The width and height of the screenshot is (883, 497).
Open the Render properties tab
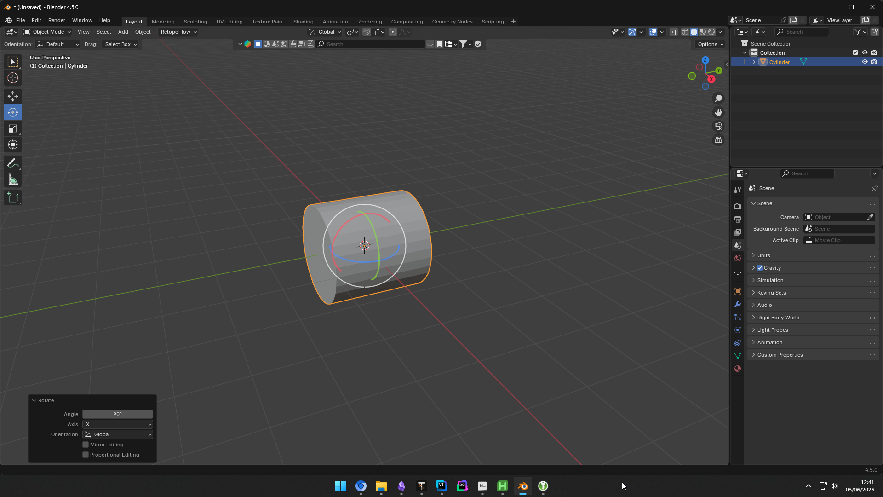(x=738, y=207)
